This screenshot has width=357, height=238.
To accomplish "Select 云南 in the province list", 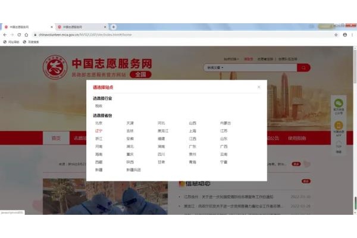I will (224, 154).
